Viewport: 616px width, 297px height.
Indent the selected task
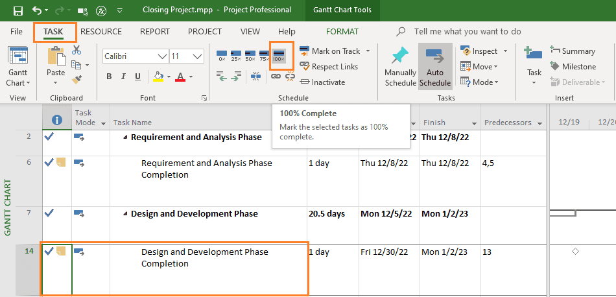click(x=236, y=77)
